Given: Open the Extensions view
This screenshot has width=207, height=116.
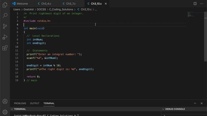Looking at the screenshot, I should point(5,48).
